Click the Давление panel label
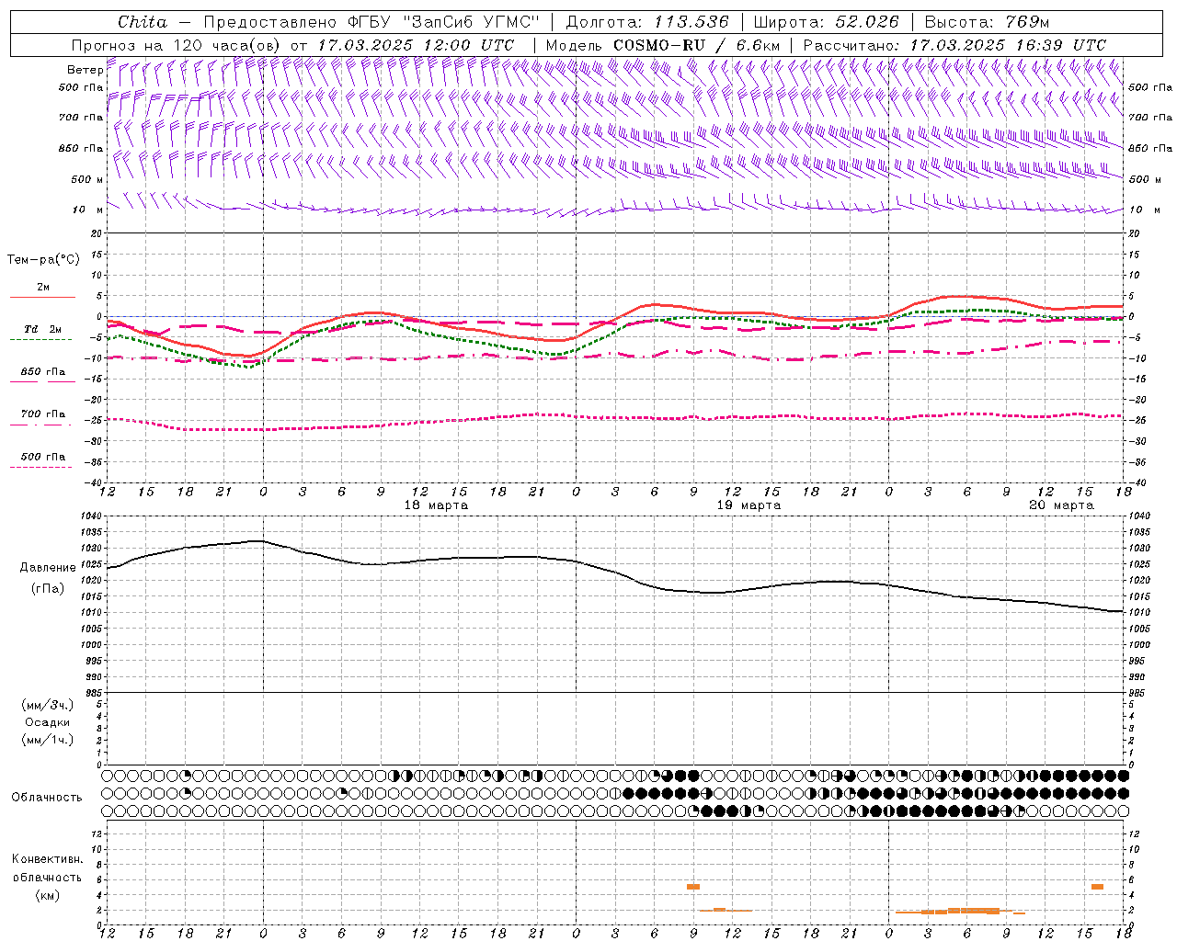 click(48, 568)
